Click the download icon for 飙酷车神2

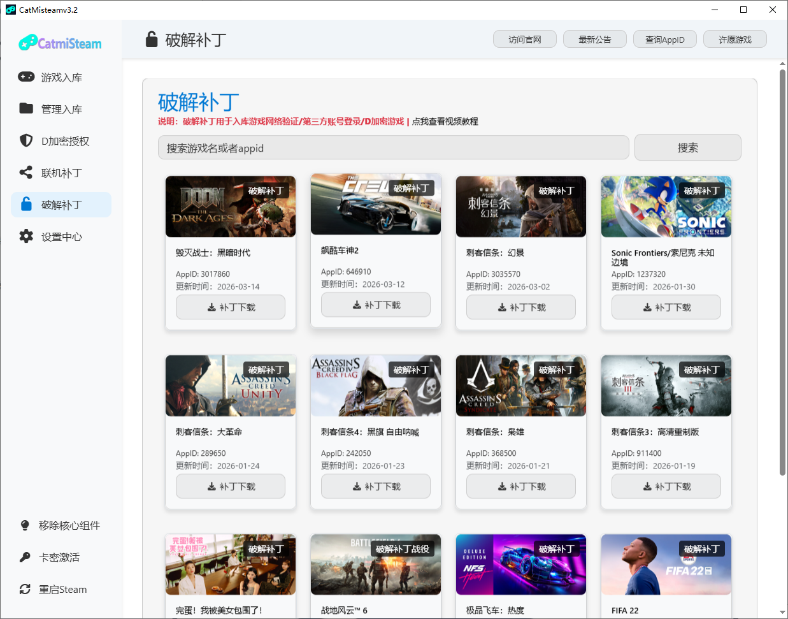357,305
